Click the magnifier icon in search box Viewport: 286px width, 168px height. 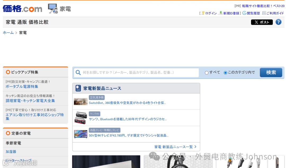pyautogui.click(x=78, y=72)
